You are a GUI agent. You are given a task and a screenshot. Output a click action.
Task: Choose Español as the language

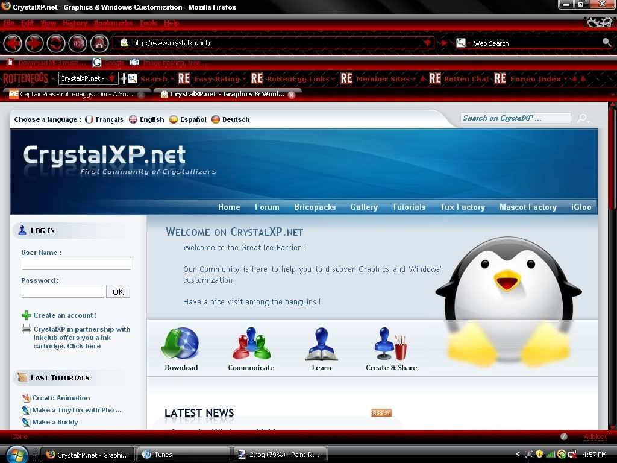tap(187, 119)
